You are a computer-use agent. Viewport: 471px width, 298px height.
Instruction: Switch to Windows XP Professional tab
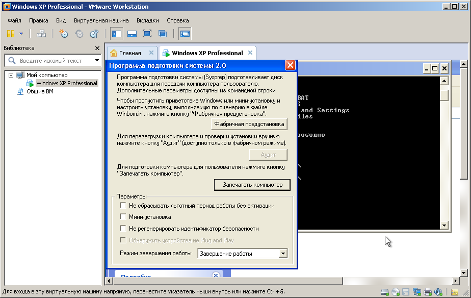pos(207,53)
